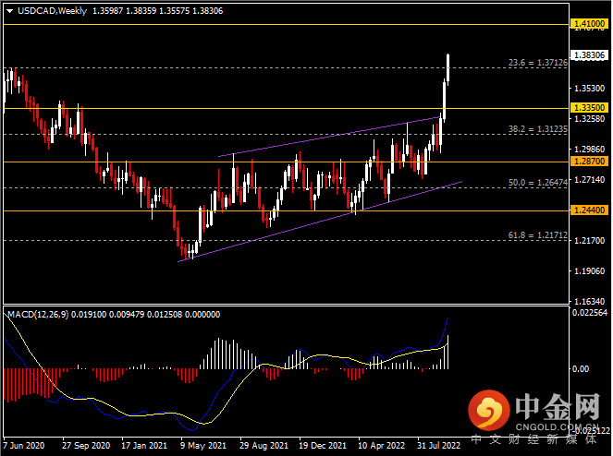Click the 31 Jul 2022 date marker
Viewport: 613px width, 456px height.
point(438,446)
